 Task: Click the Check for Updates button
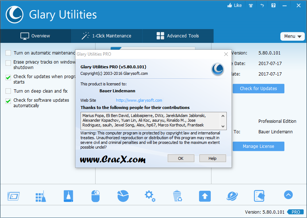tap(259, 89)
